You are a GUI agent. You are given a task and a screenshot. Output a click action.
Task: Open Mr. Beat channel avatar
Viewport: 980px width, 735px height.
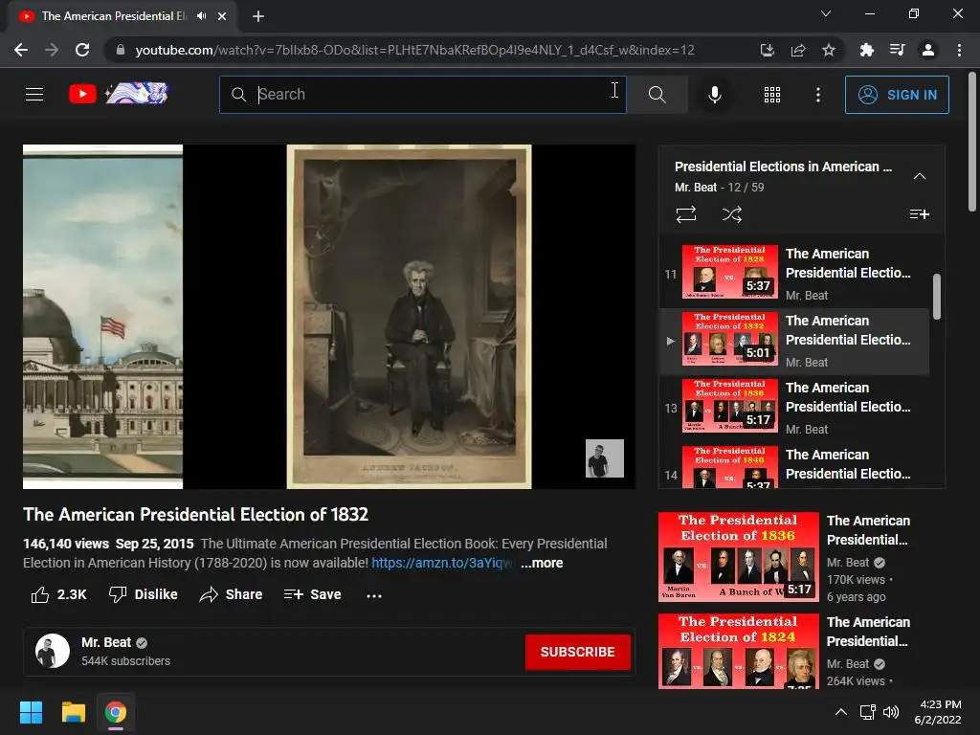[53, 651]
